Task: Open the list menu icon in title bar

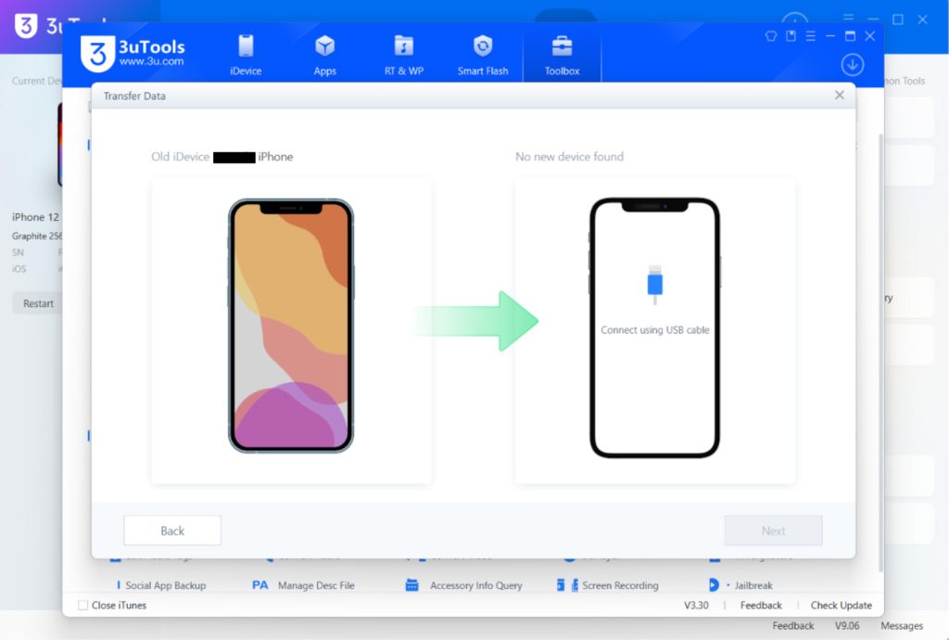Action: 810,36
